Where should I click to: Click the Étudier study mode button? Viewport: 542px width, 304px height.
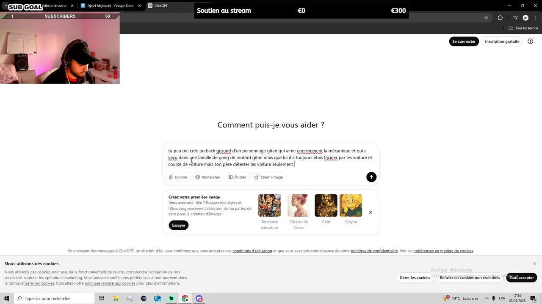coord(237,177)
